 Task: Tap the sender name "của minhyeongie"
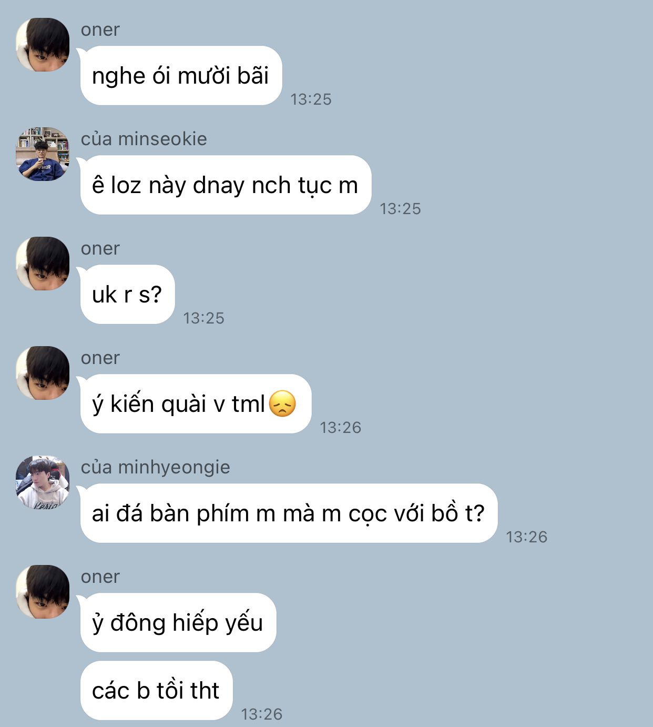point(156,468)
